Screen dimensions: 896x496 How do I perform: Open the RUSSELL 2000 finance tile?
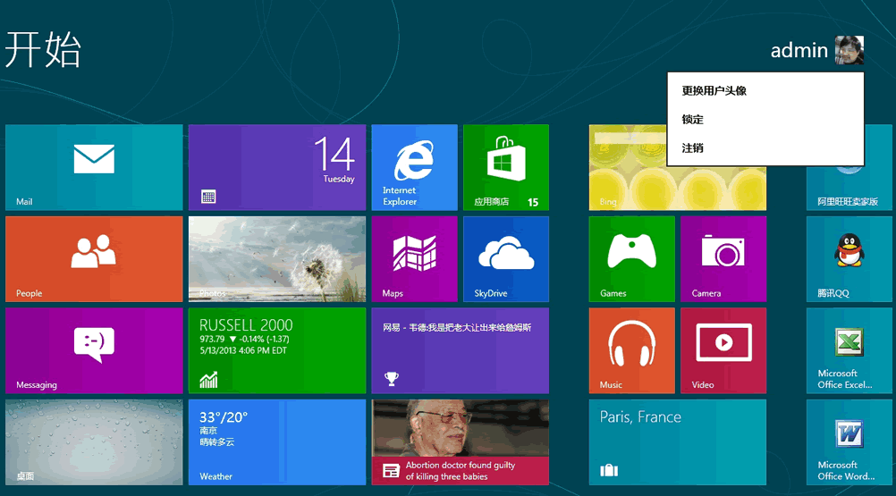(277, 350)
